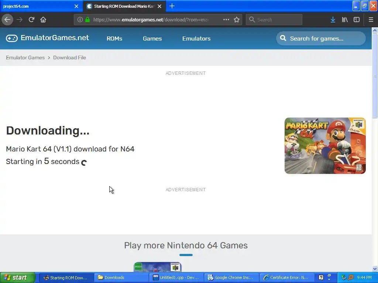Switch to Google Chrome Installer taskbar item
The width and height of the screenshot is (378, 283).
[231, 277]
